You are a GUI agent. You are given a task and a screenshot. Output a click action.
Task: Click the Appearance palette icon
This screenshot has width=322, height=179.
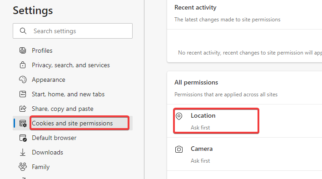pos(23,80)
